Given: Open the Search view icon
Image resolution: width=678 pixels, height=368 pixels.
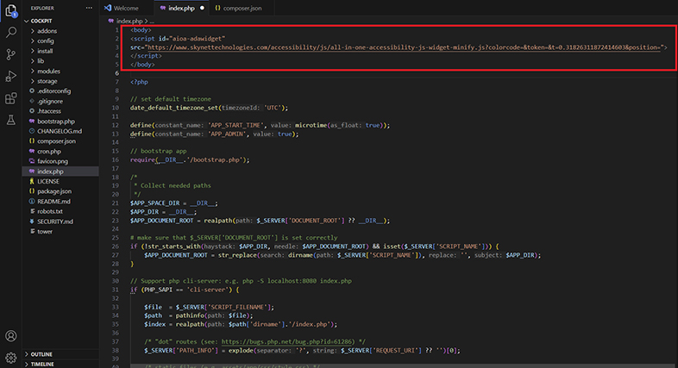Looking at the screenshot, I should tap(11, 33).
